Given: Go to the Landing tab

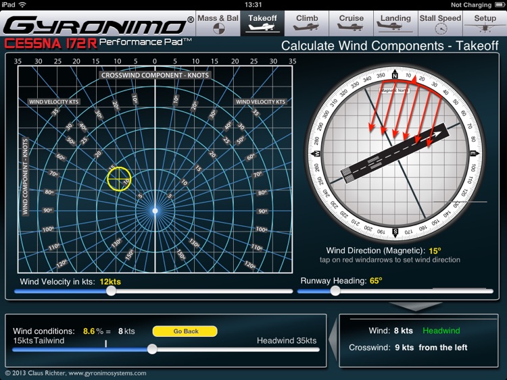Looking at the screenshot, I should tap(395, 23).
